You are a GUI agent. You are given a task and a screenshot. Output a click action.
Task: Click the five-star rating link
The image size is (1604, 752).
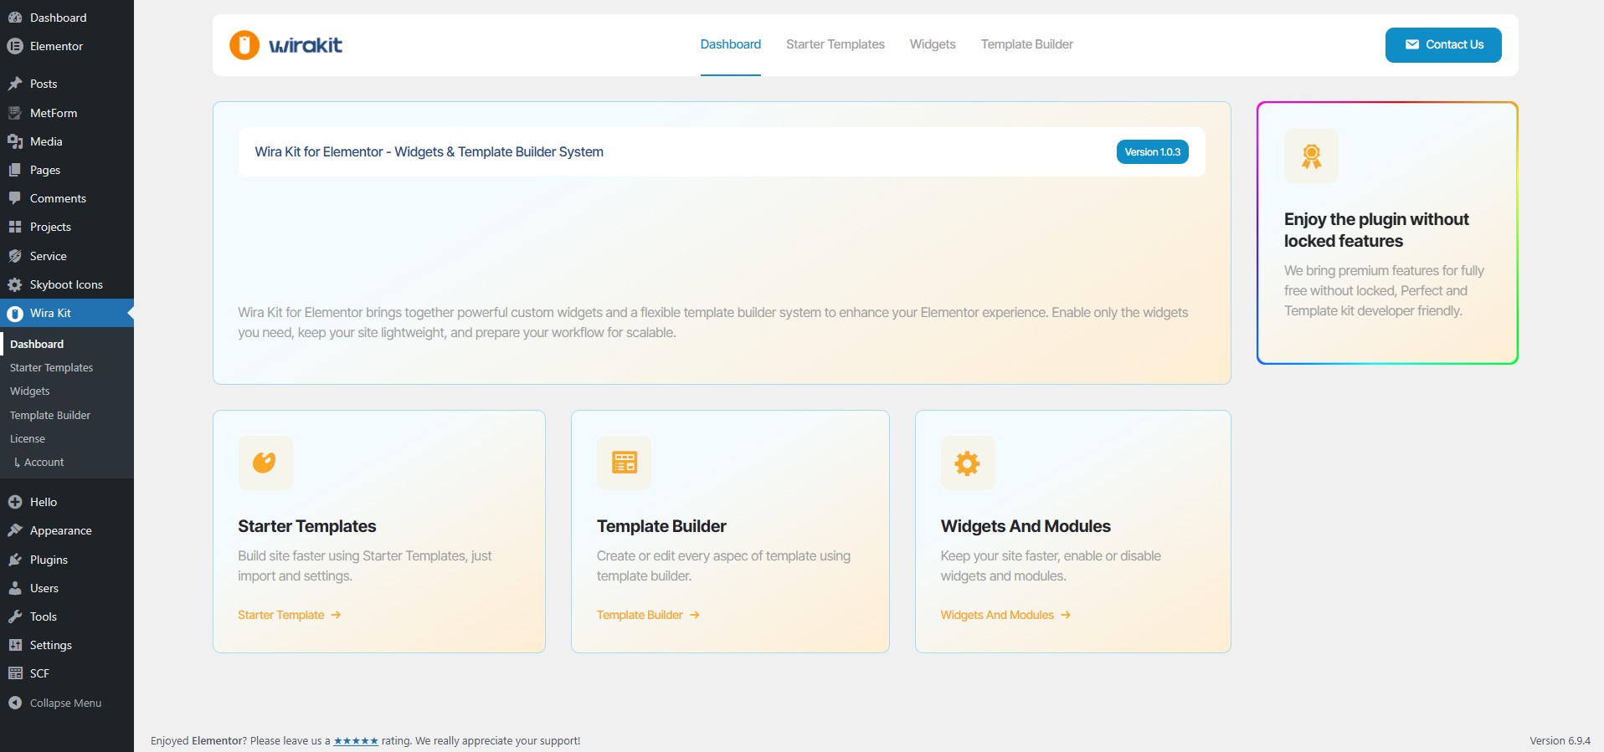pos(356,741)
